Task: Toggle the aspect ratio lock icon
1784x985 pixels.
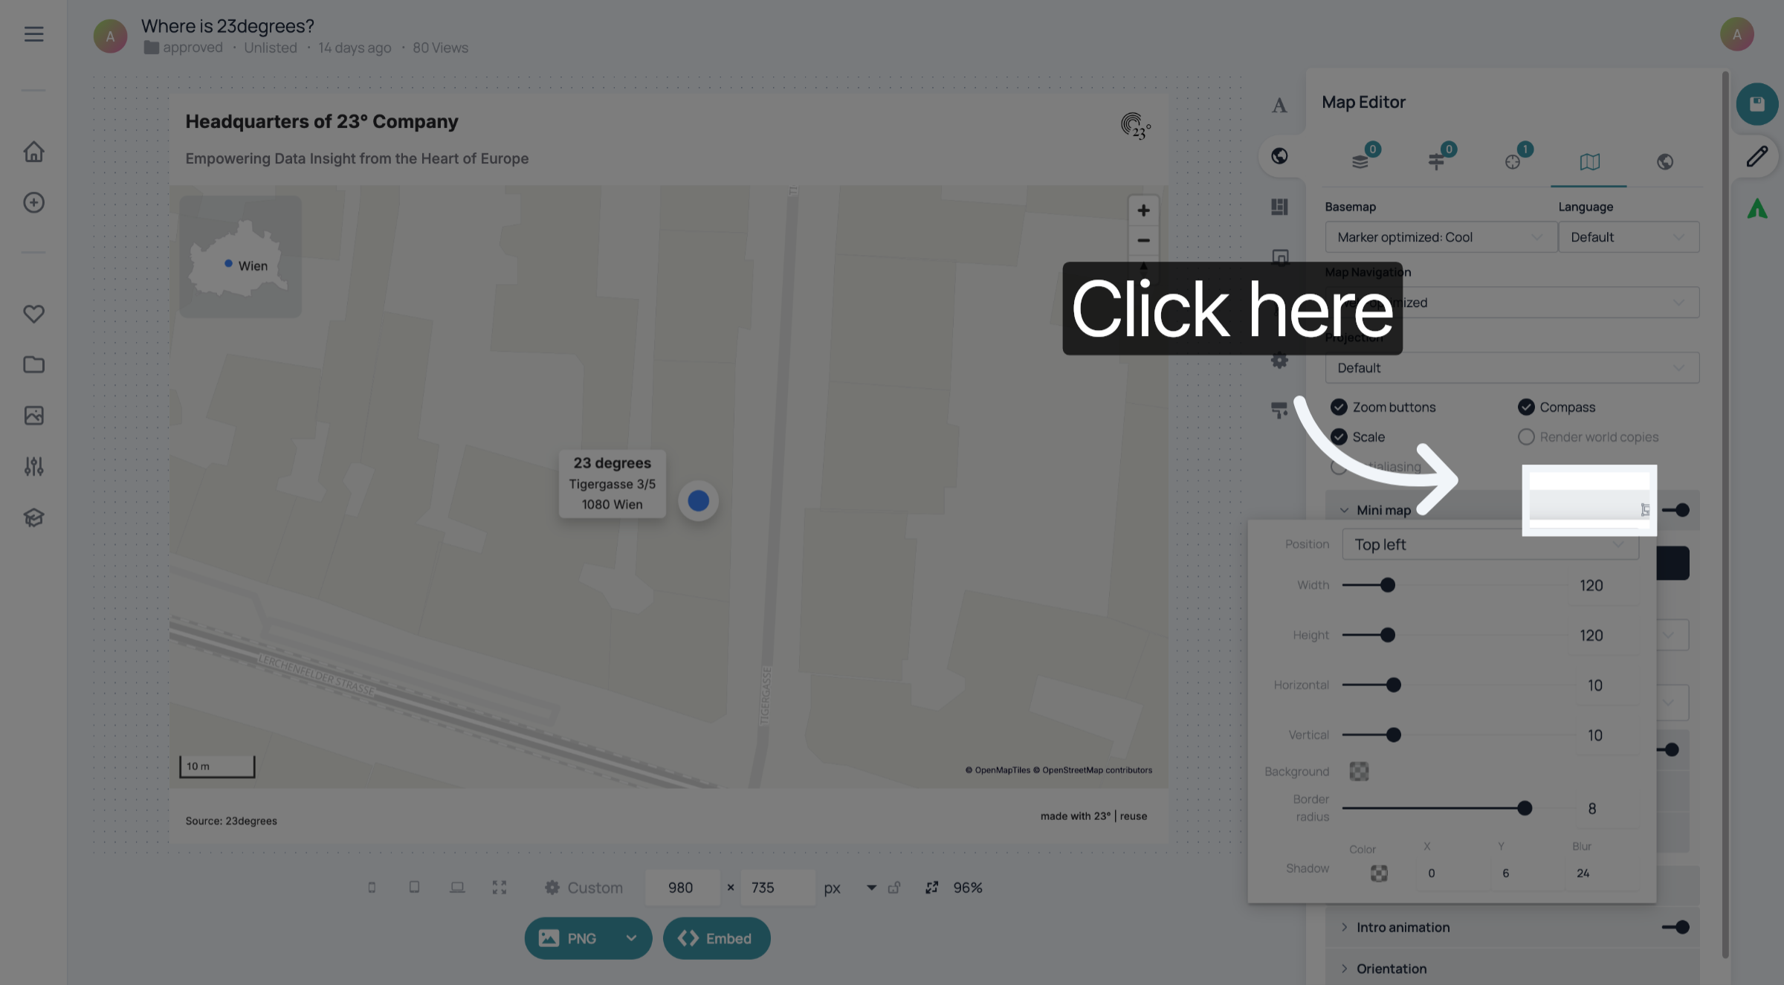Action: point(894,888)
